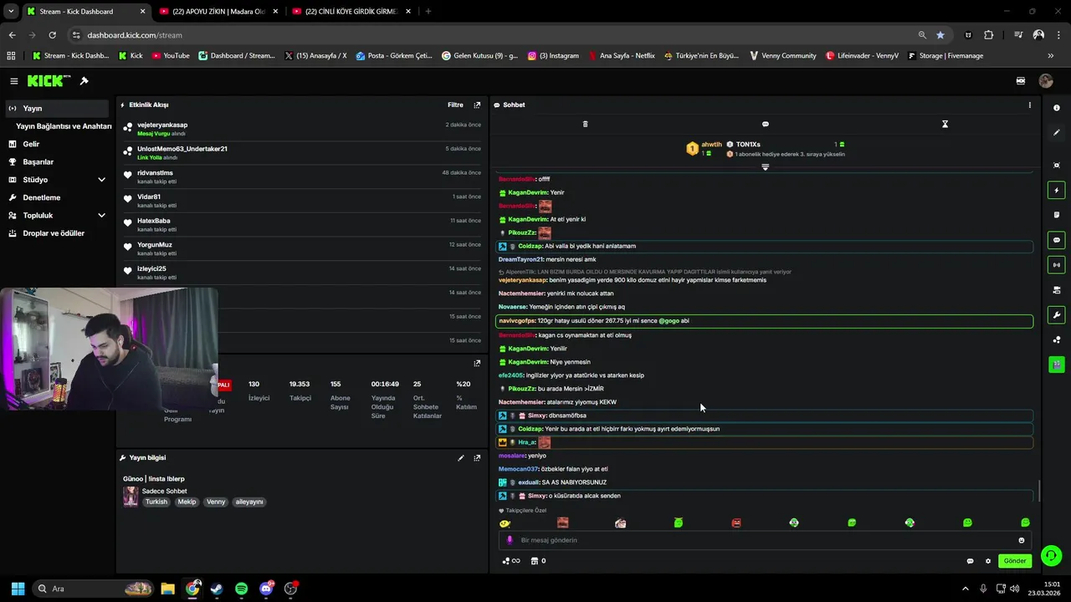Click the green clip icon in right sidebar

(x=1056, y=365)
